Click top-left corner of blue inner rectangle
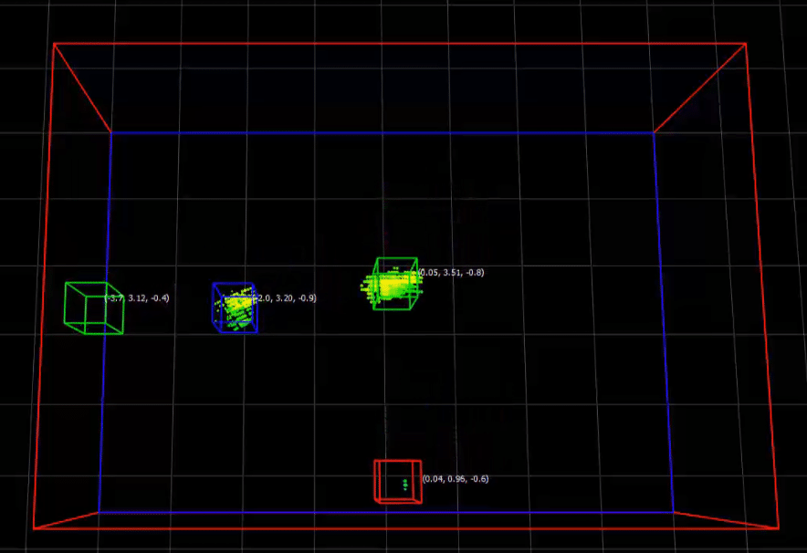Viewport: 807px width, 553px height. (x=111, y=132)
